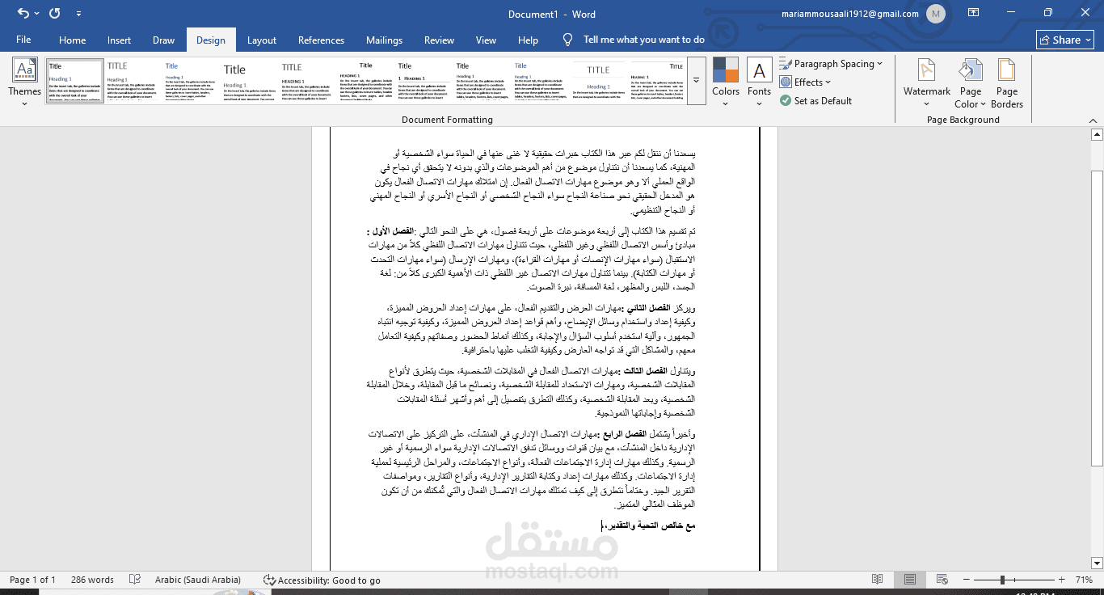Image resolution: width=1104 pixels, height=595 pixels.
Task: Click the Page Borders icon
Action: pyautogui.click(x=1006, y=81)
